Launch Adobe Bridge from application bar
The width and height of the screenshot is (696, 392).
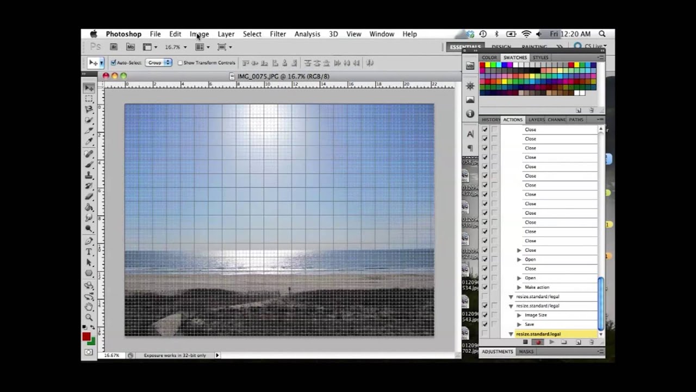(115, 47)
